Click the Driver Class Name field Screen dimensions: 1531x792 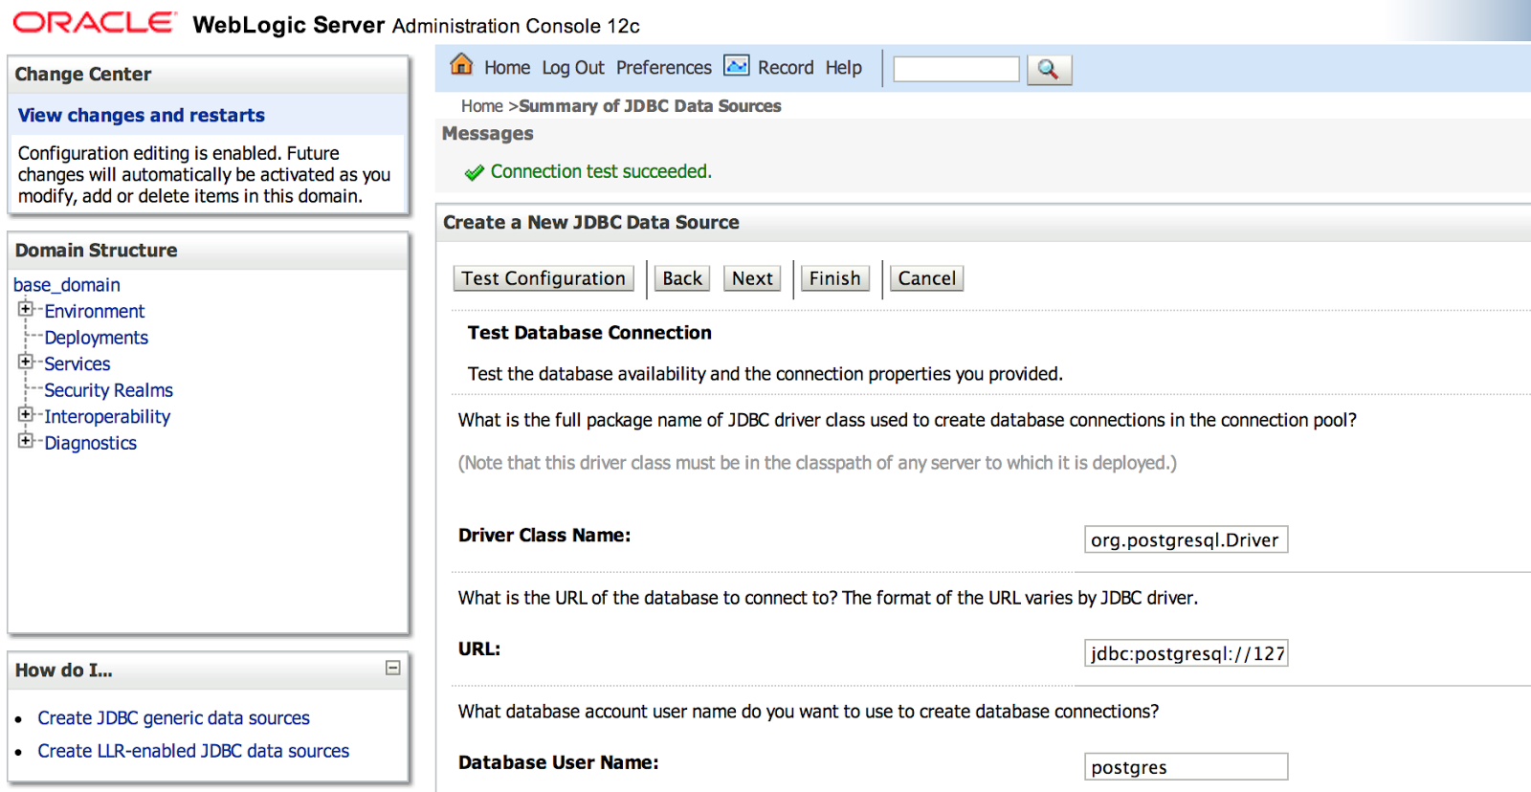coord(1187,539)
